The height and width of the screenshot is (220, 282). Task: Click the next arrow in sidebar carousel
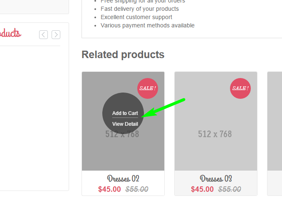click(x=56, y=34)
